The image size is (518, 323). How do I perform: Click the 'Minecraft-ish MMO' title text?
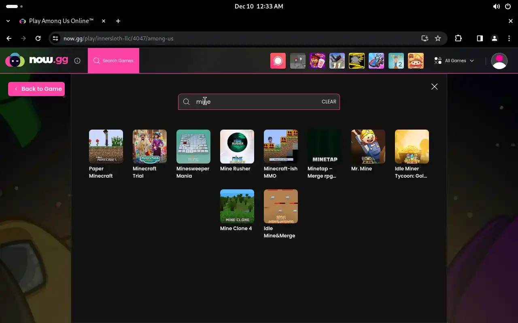tap(280, 172)
